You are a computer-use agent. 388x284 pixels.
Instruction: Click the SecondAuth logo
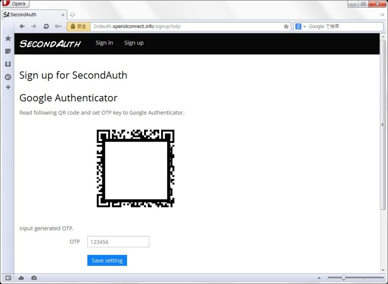(50, 44)
